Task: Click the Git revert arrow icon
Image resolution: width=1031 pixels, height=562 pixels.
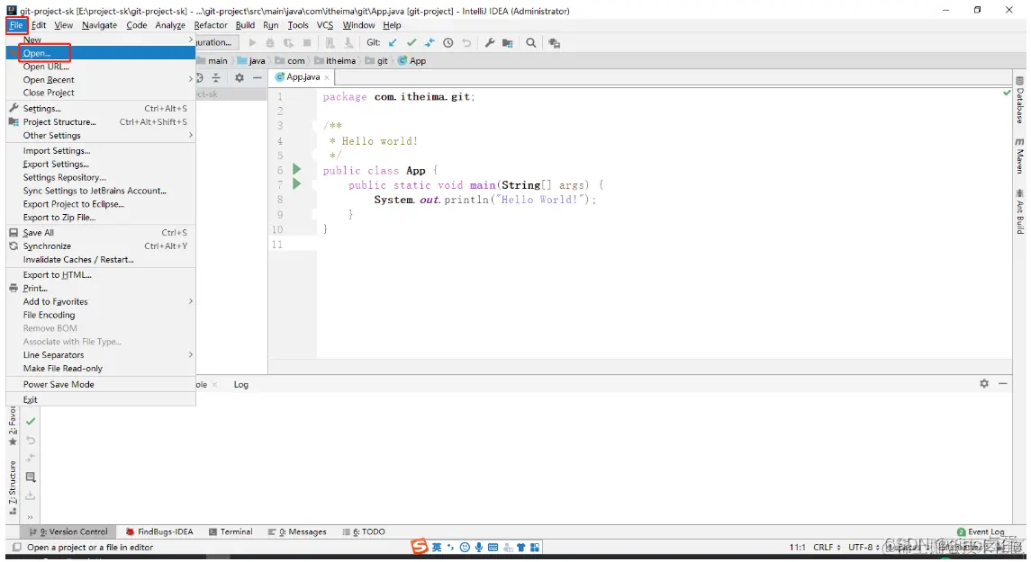Action: click(x=466, y=42)
